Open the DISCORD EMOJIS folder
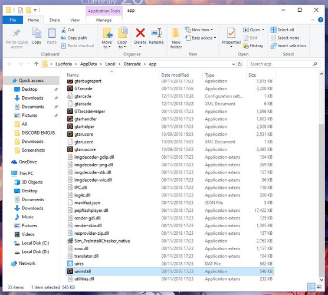Image resolution: width=328 pixels, height=295 pixels. [x=38, y=133]
